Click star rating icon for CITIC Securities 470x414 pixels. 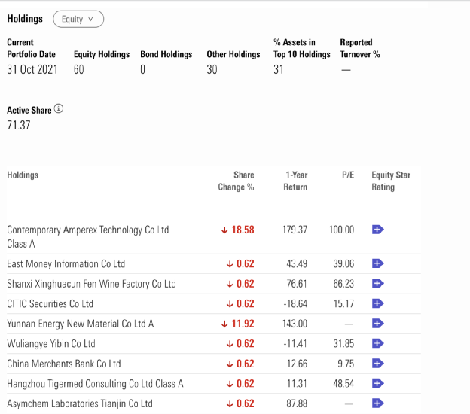pyautogui.click(x=378, y=303)
